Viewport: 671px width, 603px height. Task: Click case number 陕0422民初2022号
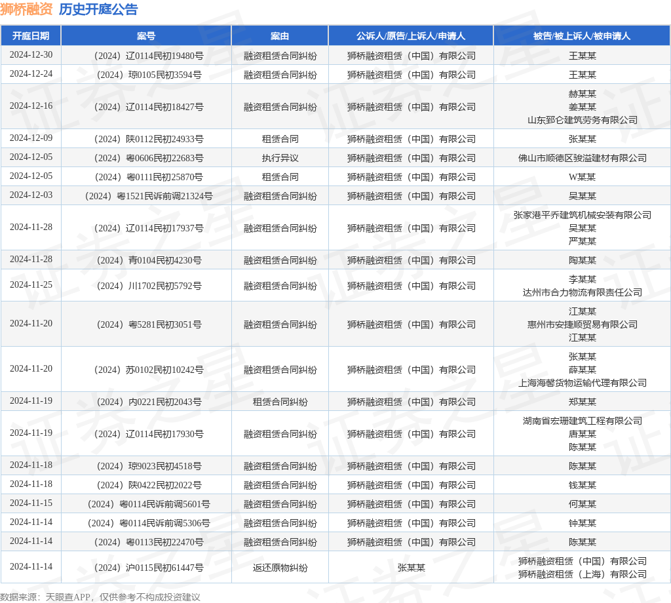click(149, 485)
